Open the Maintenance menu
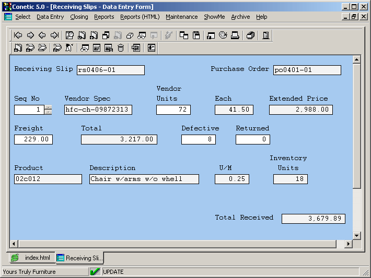Viewport: 371px width, 278px height. point(181,17)
